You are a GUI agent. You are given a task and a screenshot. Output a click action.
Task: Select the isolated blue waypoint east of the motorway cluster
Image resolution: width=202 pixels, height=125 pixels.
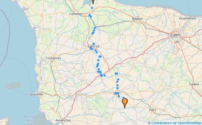104,75
